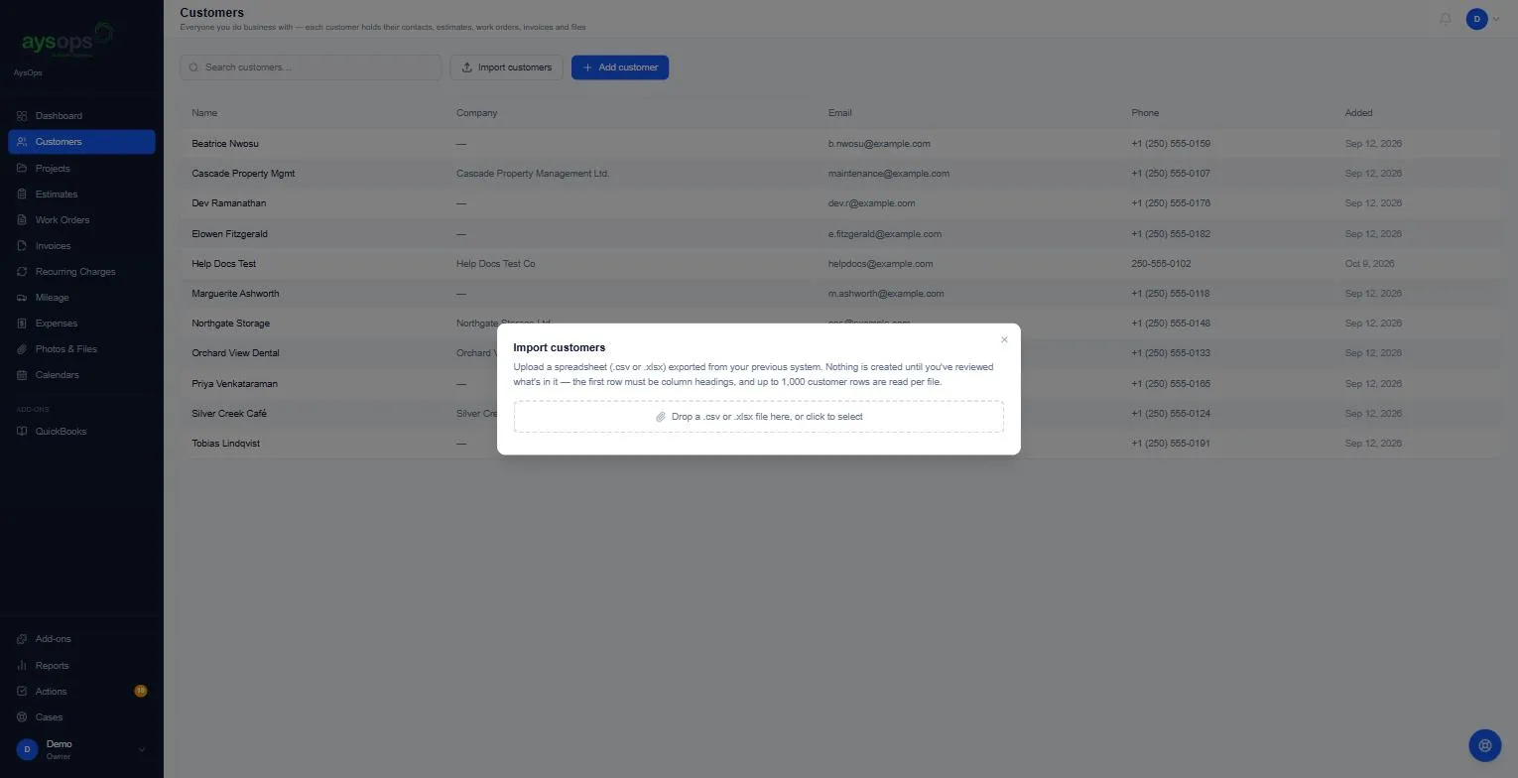Click the Tobias Lindqvist row name
Image resolution: width=1518 pixels, height=778 pixels.
[x=226, y=444]
